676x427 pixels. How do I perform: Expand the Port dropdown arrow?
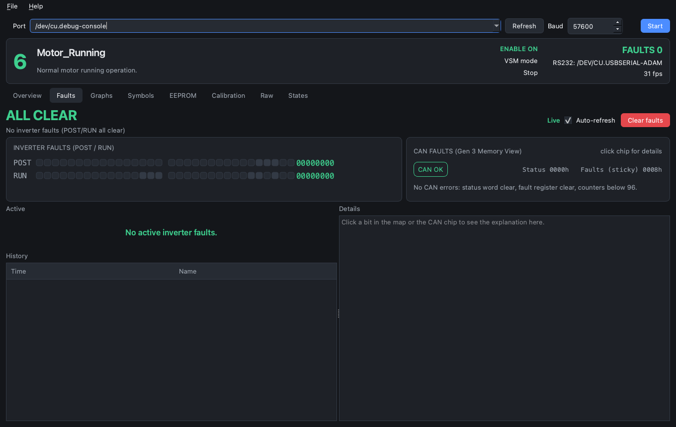pyautogui.click(x=497, y=26)
